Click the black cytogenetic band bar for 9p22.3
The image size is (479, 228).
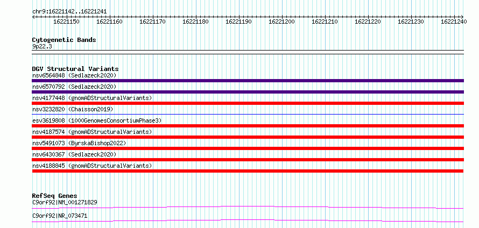pyautogui.click(x=248, y=52)
